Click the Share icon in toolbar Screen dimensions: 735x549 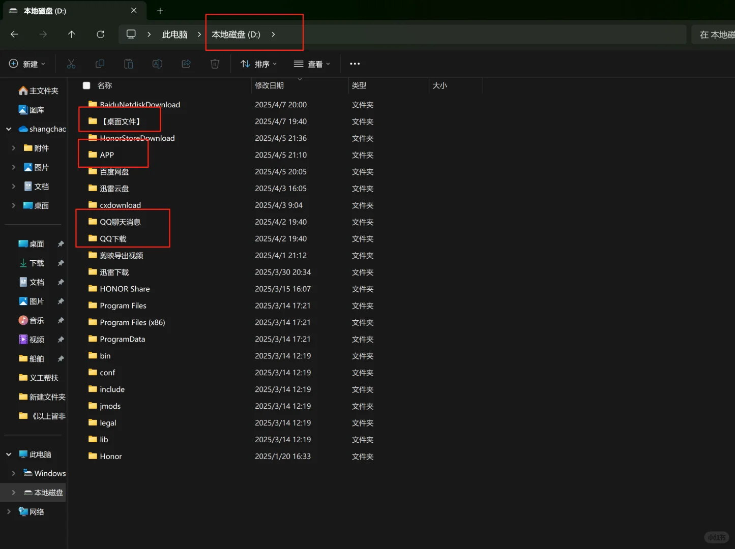click(x=186, y=64)
